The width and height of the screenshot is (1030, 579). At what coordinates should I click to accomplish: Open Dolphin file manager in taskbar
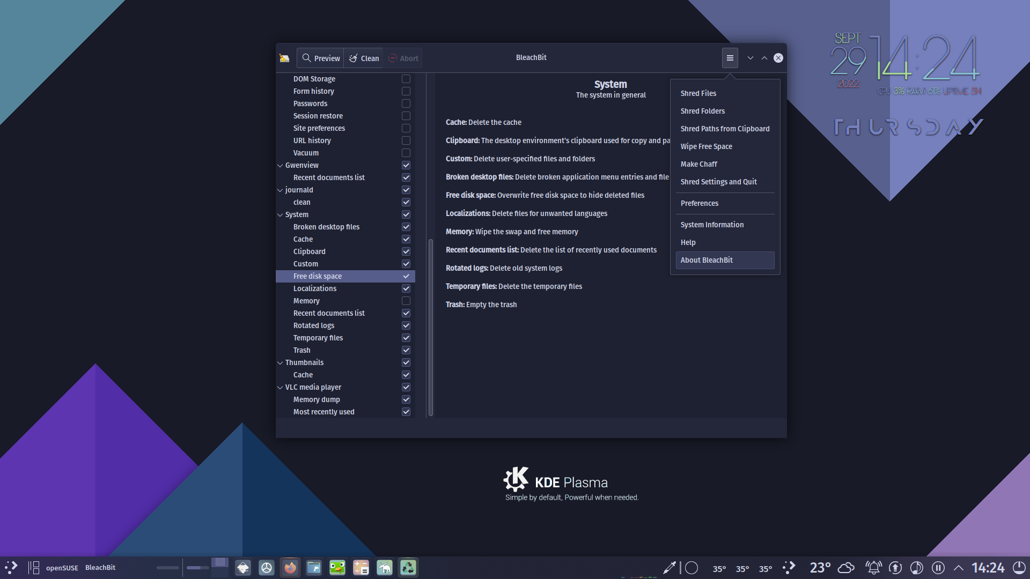pos(314,567)
